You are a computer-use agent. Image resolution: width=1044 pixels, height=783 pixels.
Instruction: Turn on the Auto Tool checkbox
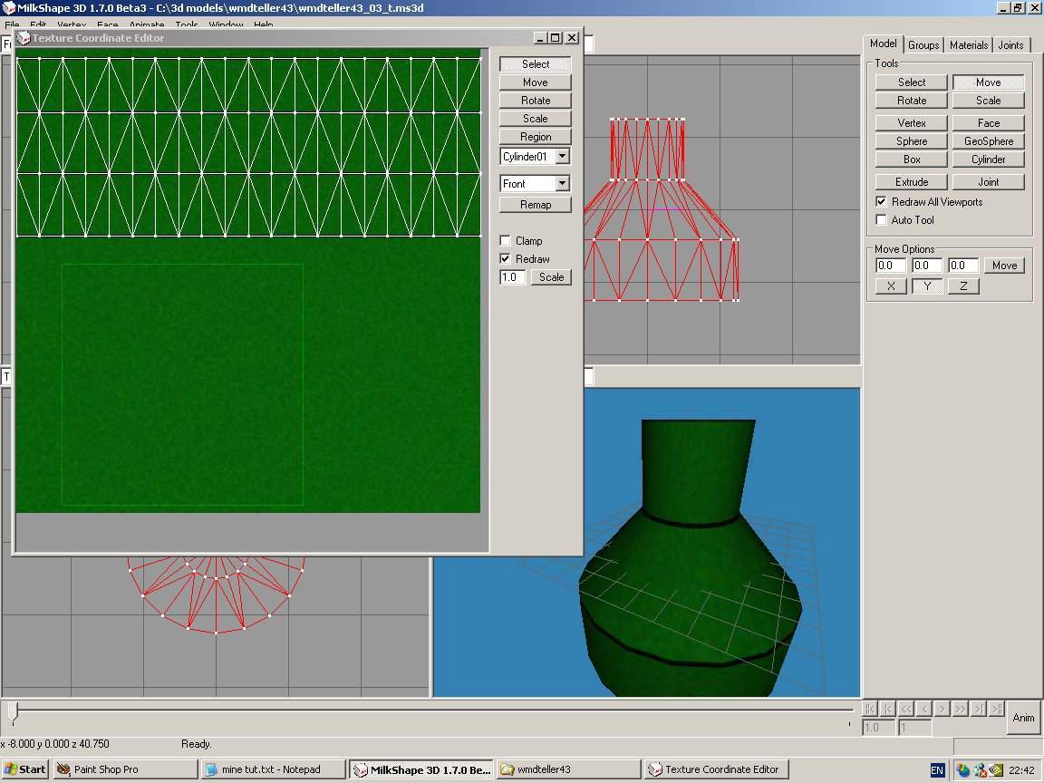881,219
